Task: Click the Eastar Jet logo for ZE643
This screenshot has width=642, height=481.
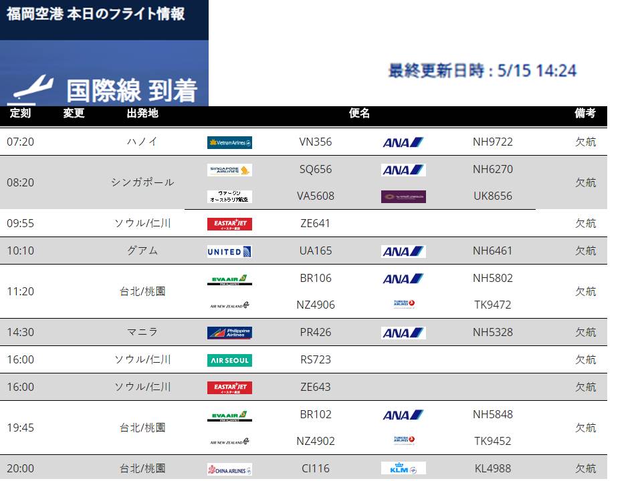Action: click(229, 387)
